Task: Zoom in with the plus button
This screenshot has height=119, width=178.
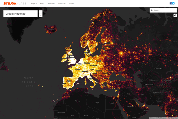Action: (x=41, y=12)
